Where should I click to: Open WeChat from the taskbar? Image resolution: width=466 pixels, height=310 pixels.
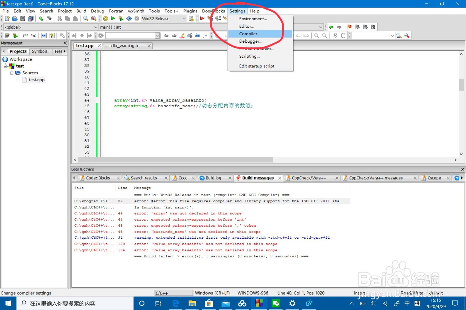276,304
